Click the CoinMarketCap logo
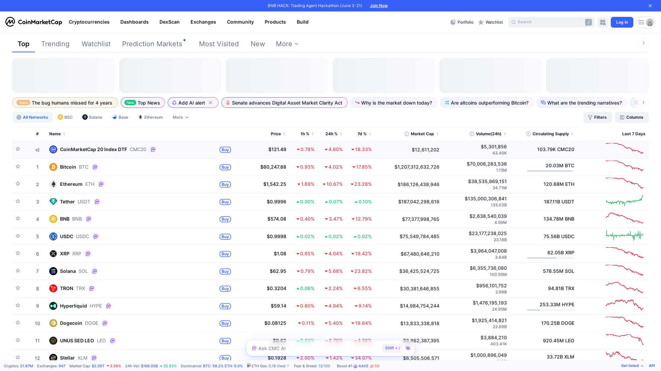 pyautogui.click(x=34, y=22)
